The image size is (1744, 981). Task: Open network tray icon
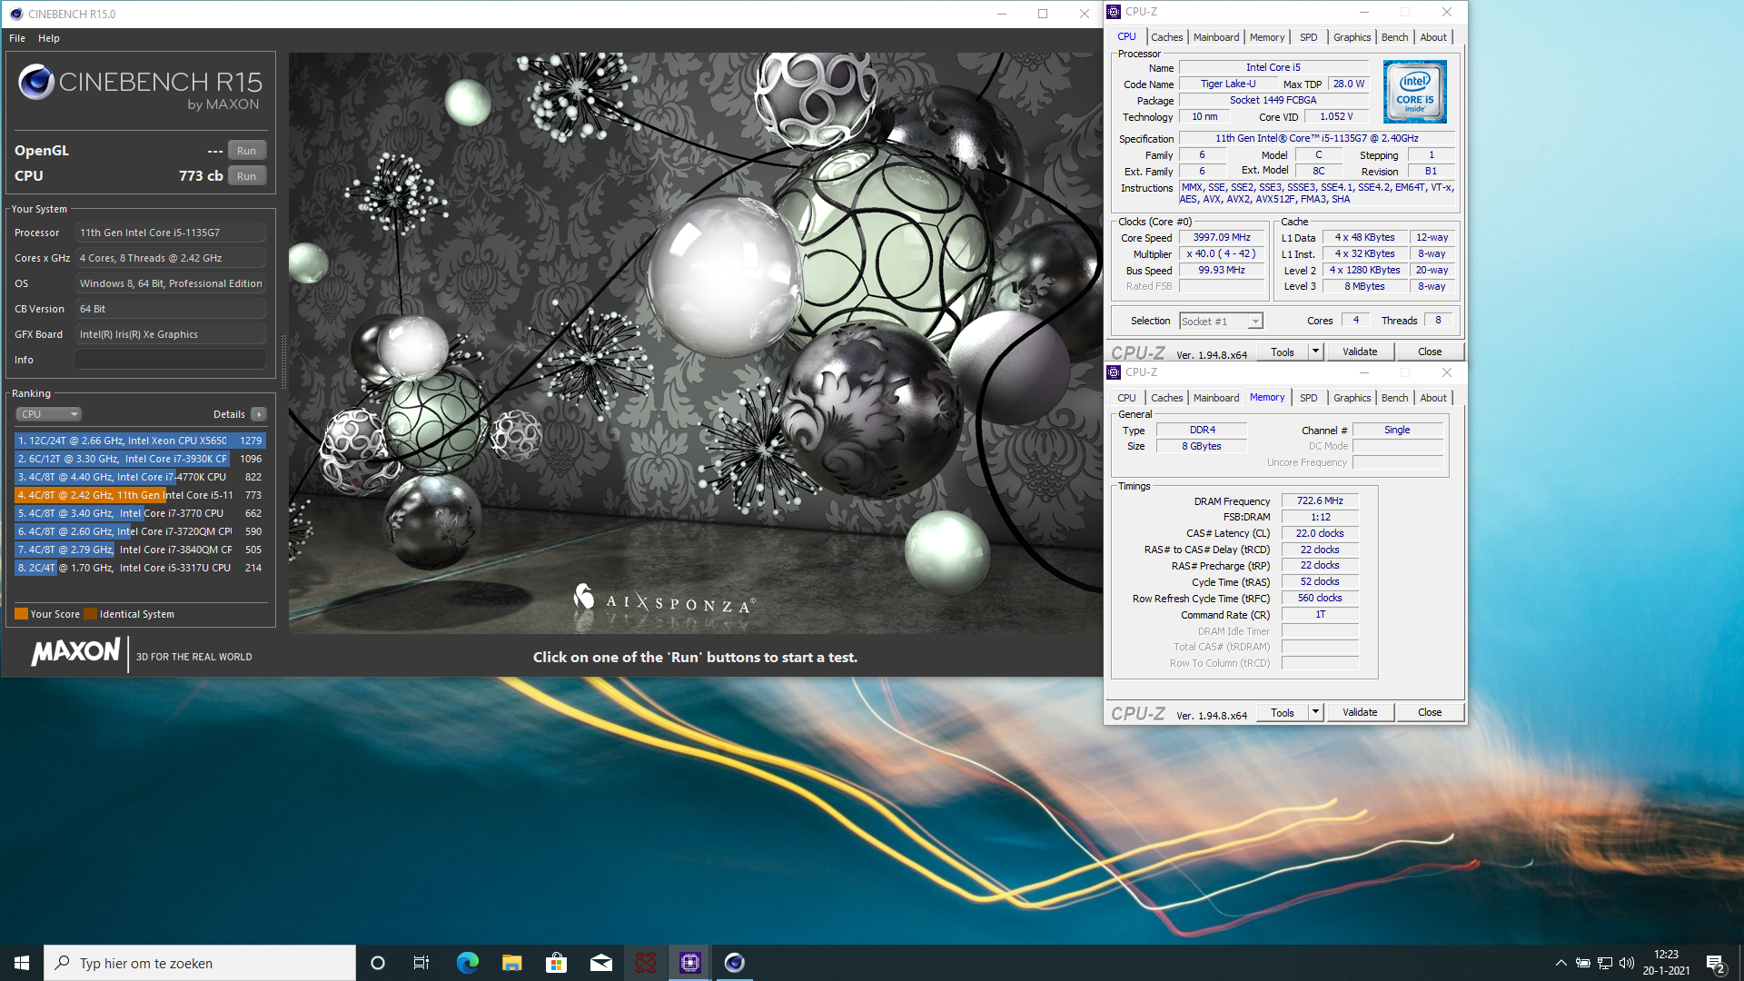(x=1605, y=963)
